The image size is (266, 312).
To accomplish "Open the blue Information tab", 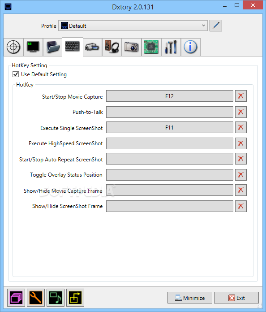I will [x=190, y=47].
